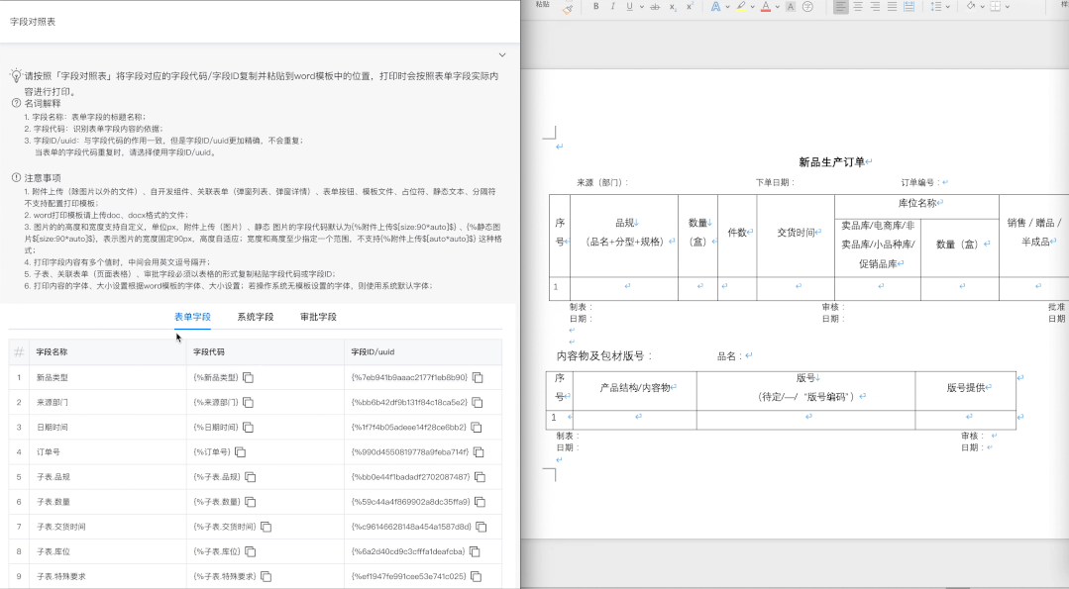Copy the uuid for 子表.数量 row
The width and height of the screenshot is (1069, 589).
(480, 502)
